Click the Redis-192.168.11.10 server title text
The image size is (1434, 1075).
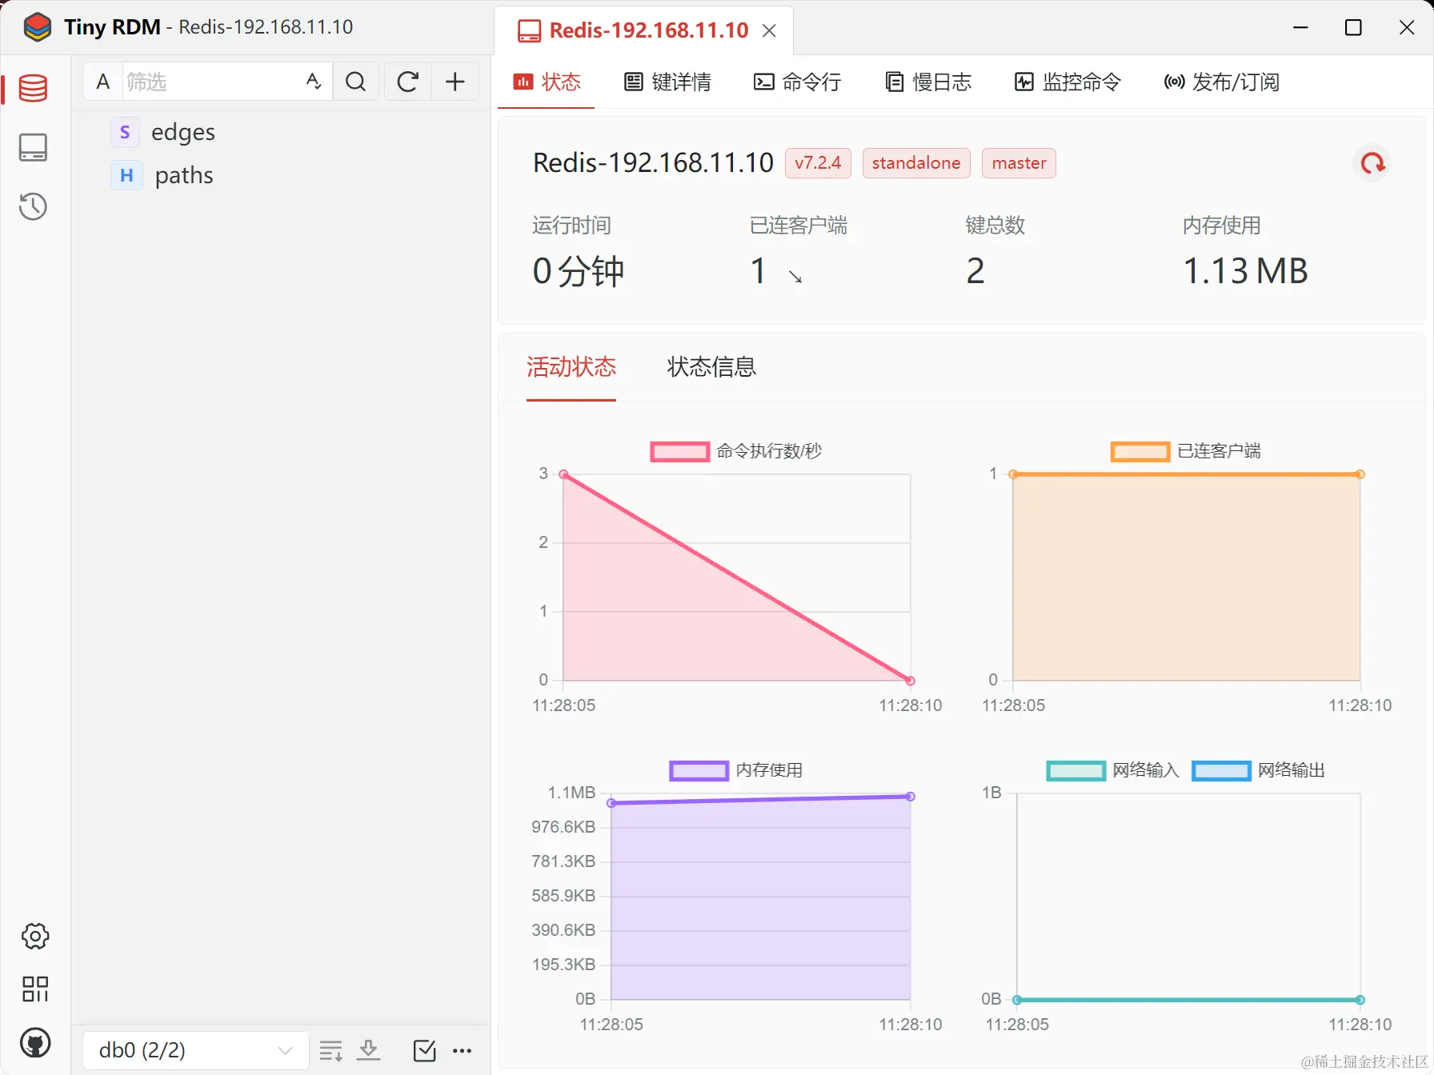pyautogui.click(x=653, y=163)
